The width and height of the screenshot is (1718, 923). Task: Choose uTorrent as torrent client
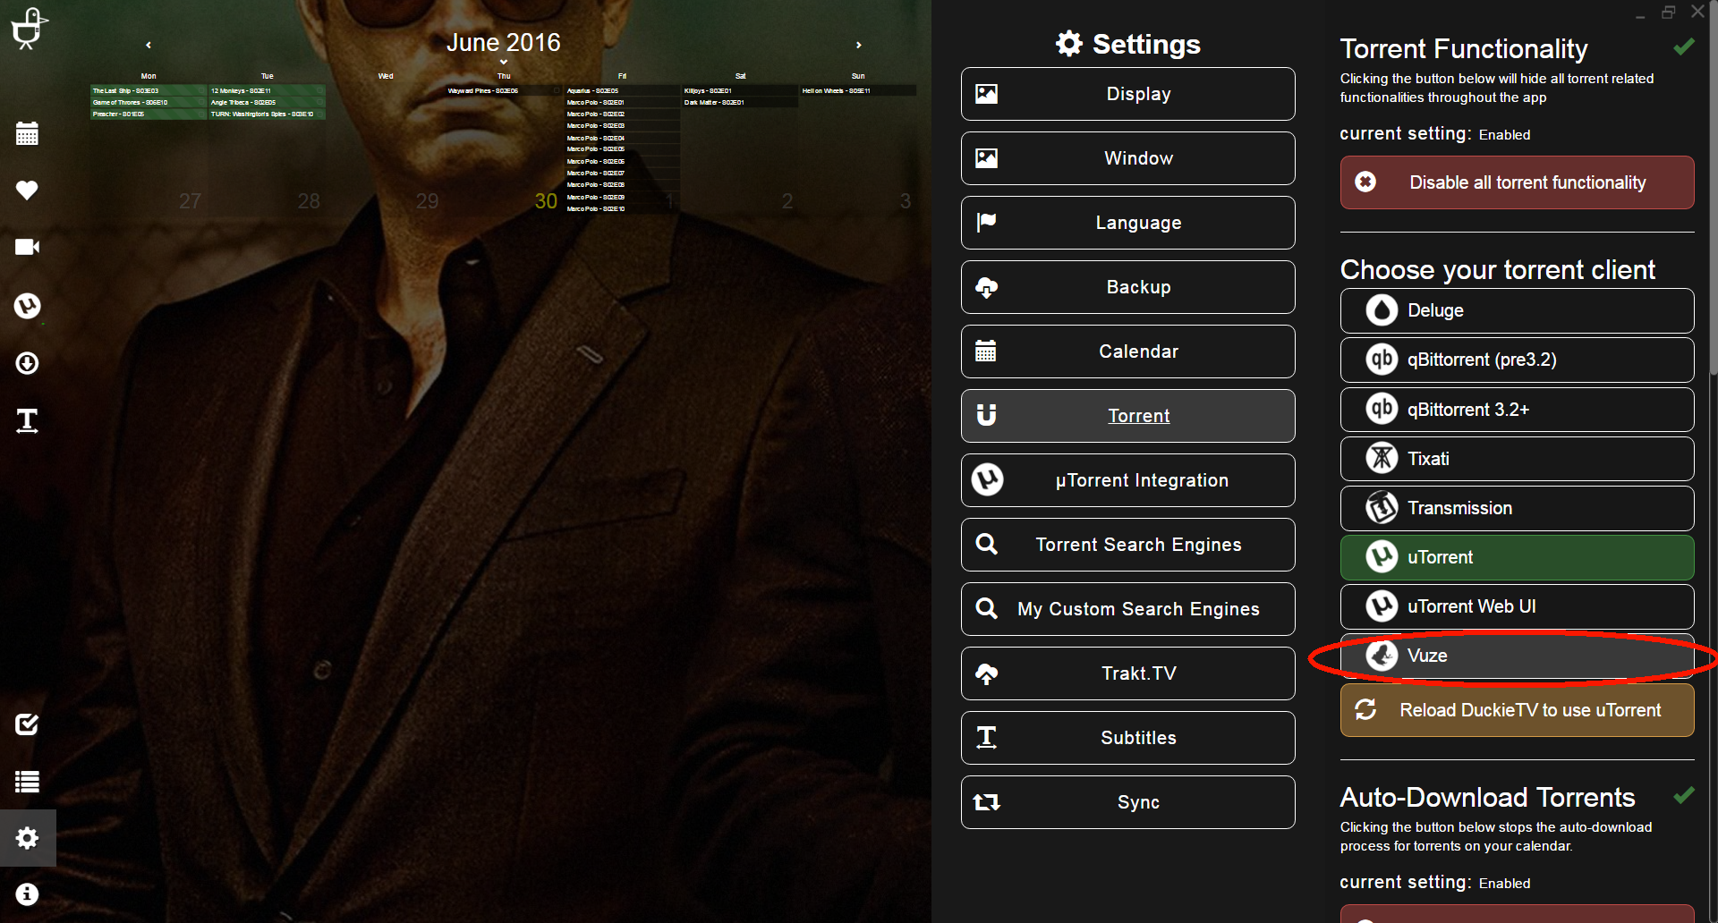1517,557
